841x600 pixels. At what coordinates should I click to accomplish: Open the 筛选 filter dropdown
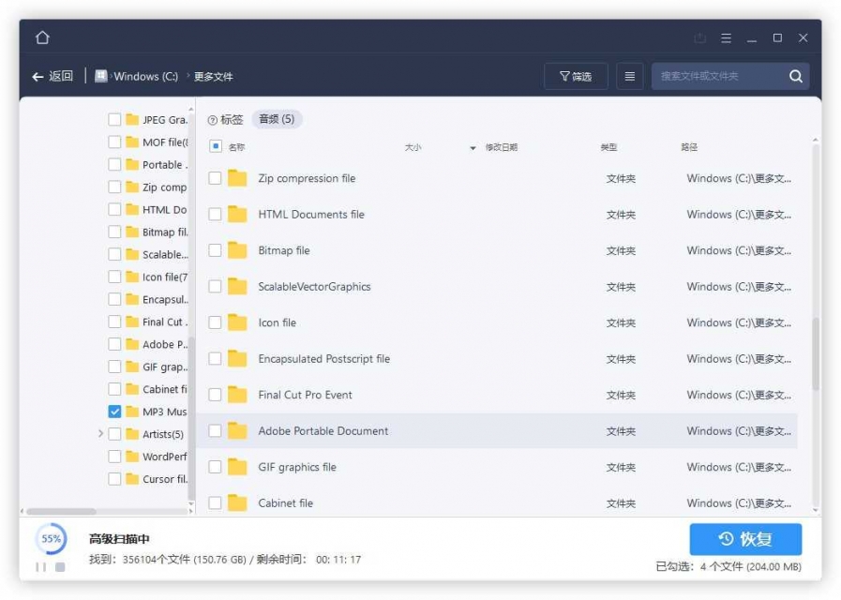tap(576, 76)
